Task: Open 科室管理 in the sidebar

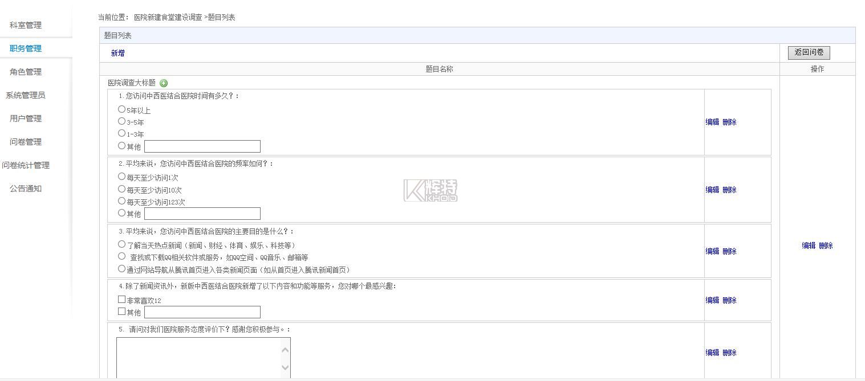Action: [x=26, y=25]
